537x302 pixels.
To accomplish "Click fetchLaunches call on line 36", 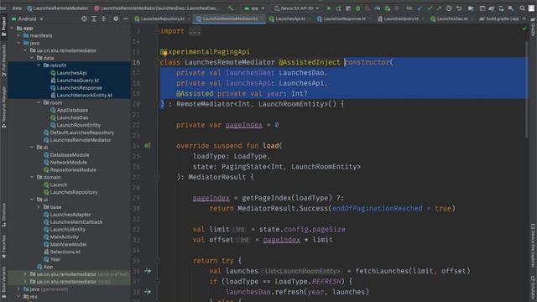I will click(x=382, y=271).
